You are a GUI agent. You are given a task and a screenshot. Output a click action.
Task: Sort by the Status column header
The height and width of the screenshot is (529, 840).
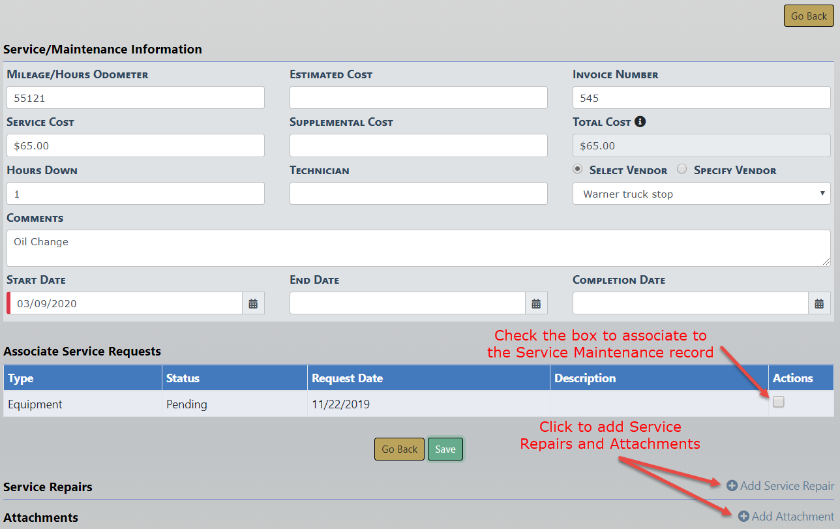click(183, 378)
